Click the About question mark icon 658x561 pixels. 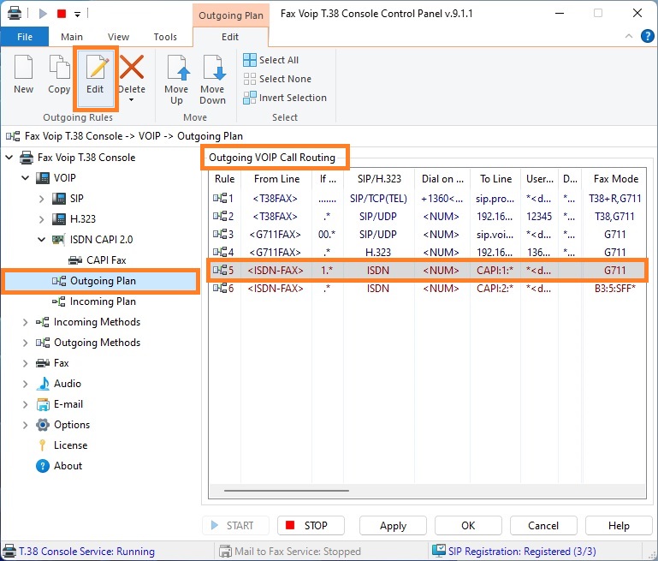[43, 466]
